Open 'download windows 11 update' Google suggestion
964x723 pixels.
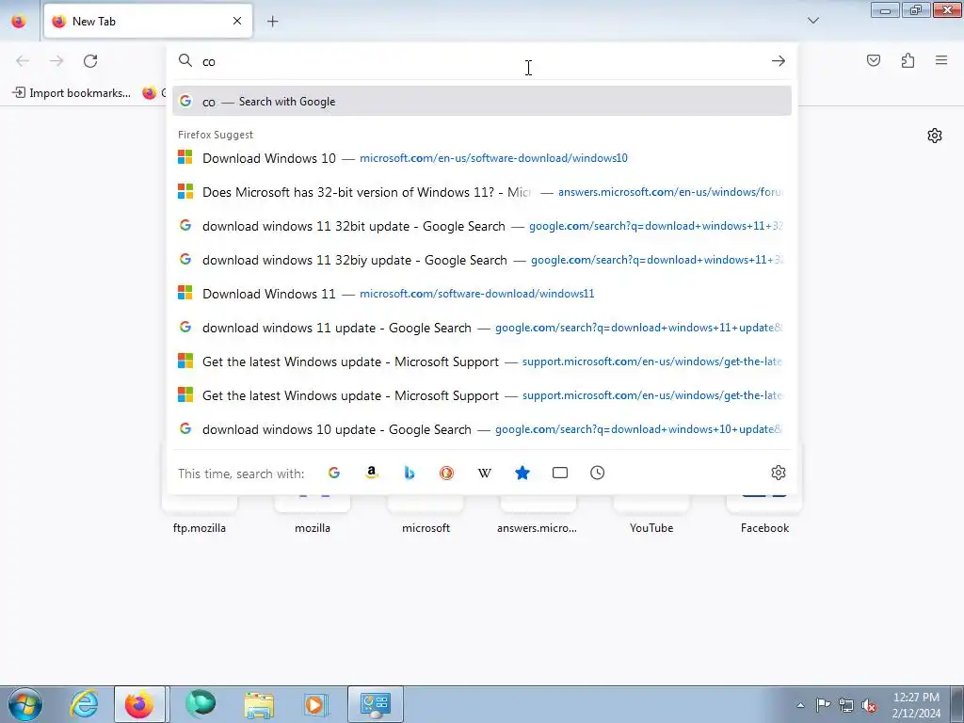tap(481, 327)
